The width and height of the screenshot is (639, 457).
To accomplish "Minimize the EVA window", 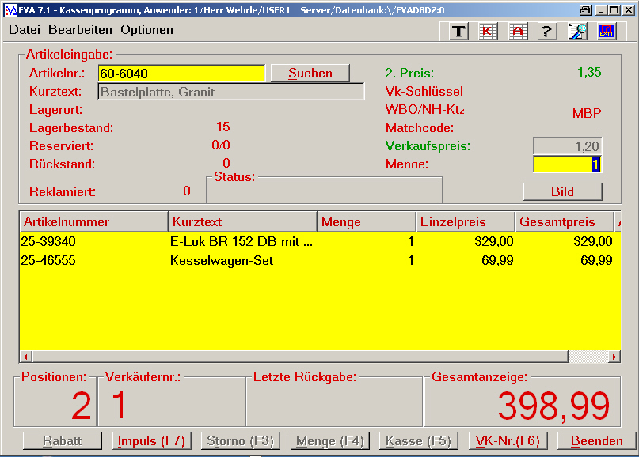I will tap(601, 10).
